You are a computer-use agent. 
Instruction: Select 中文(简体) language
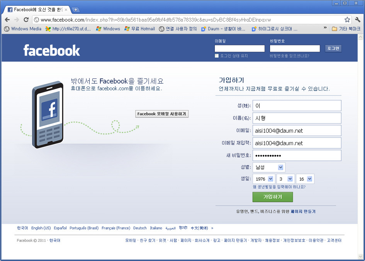[199, 228]
